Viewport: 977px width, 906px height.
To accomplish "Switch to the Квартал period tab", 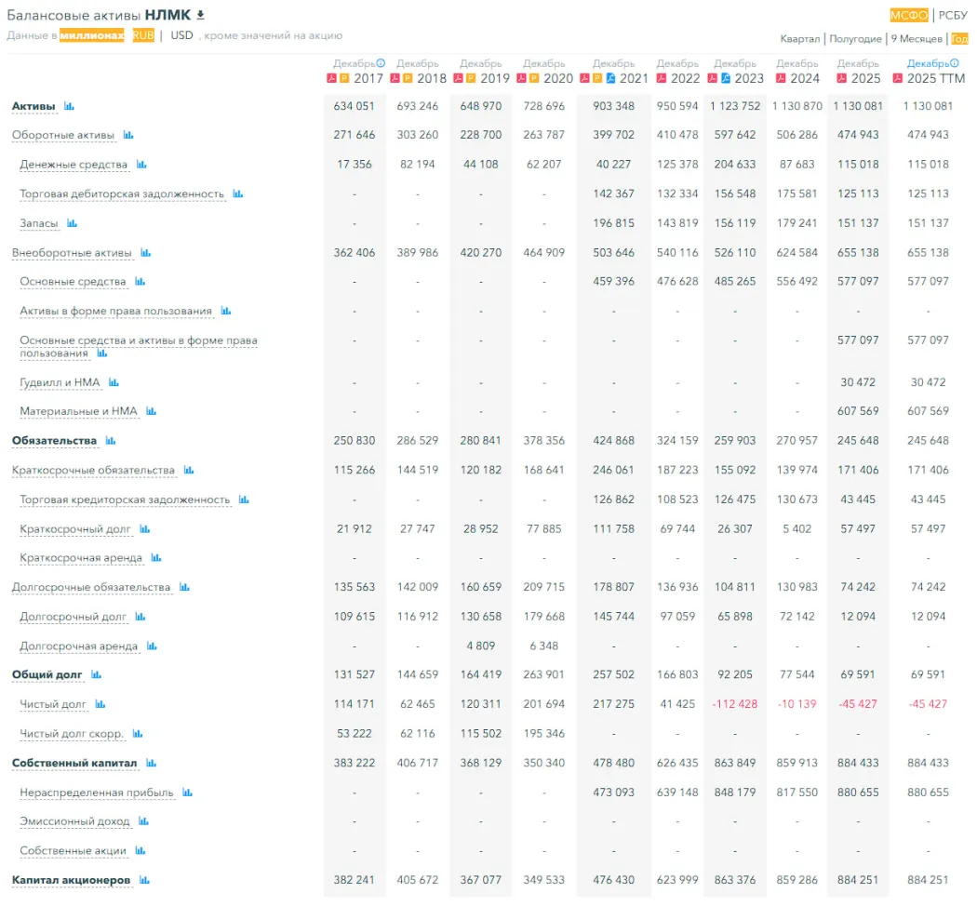I will pyautogui.click(x=800, y=39).
